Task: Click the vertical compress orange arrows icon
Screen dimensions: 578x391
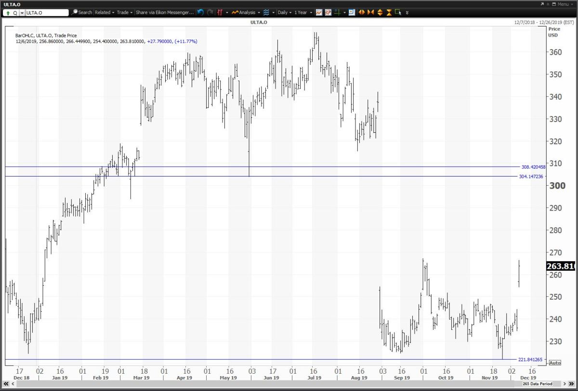Action: click(389, 13)
